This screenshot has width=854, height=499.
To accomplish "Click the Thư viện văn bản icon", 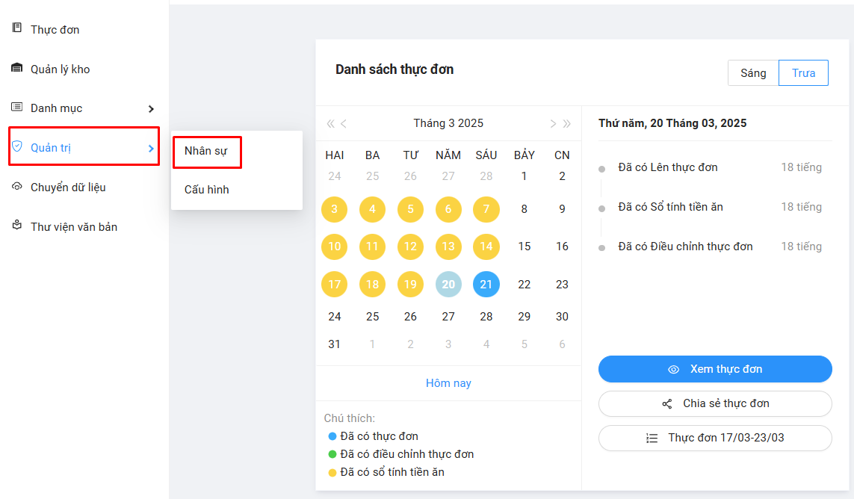I will (x=17, y=226).
